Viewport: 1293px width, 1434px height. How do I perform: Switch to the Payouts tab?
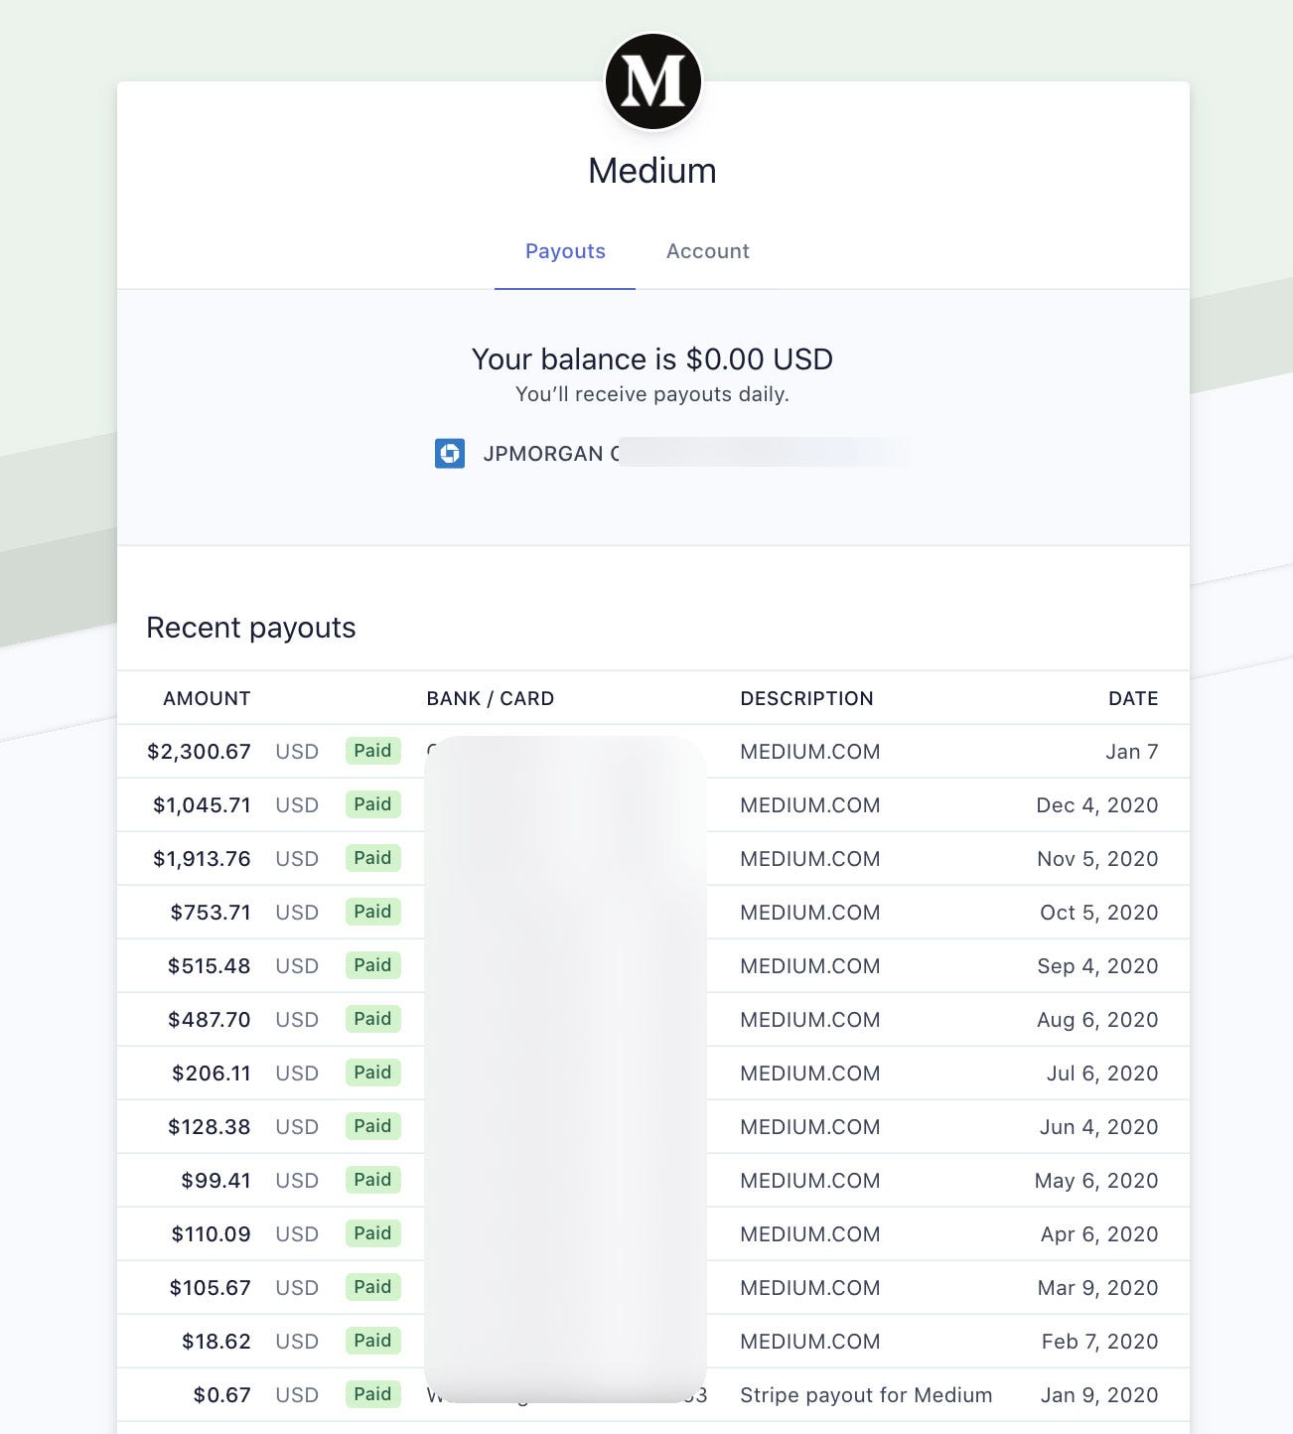(565, 251)
